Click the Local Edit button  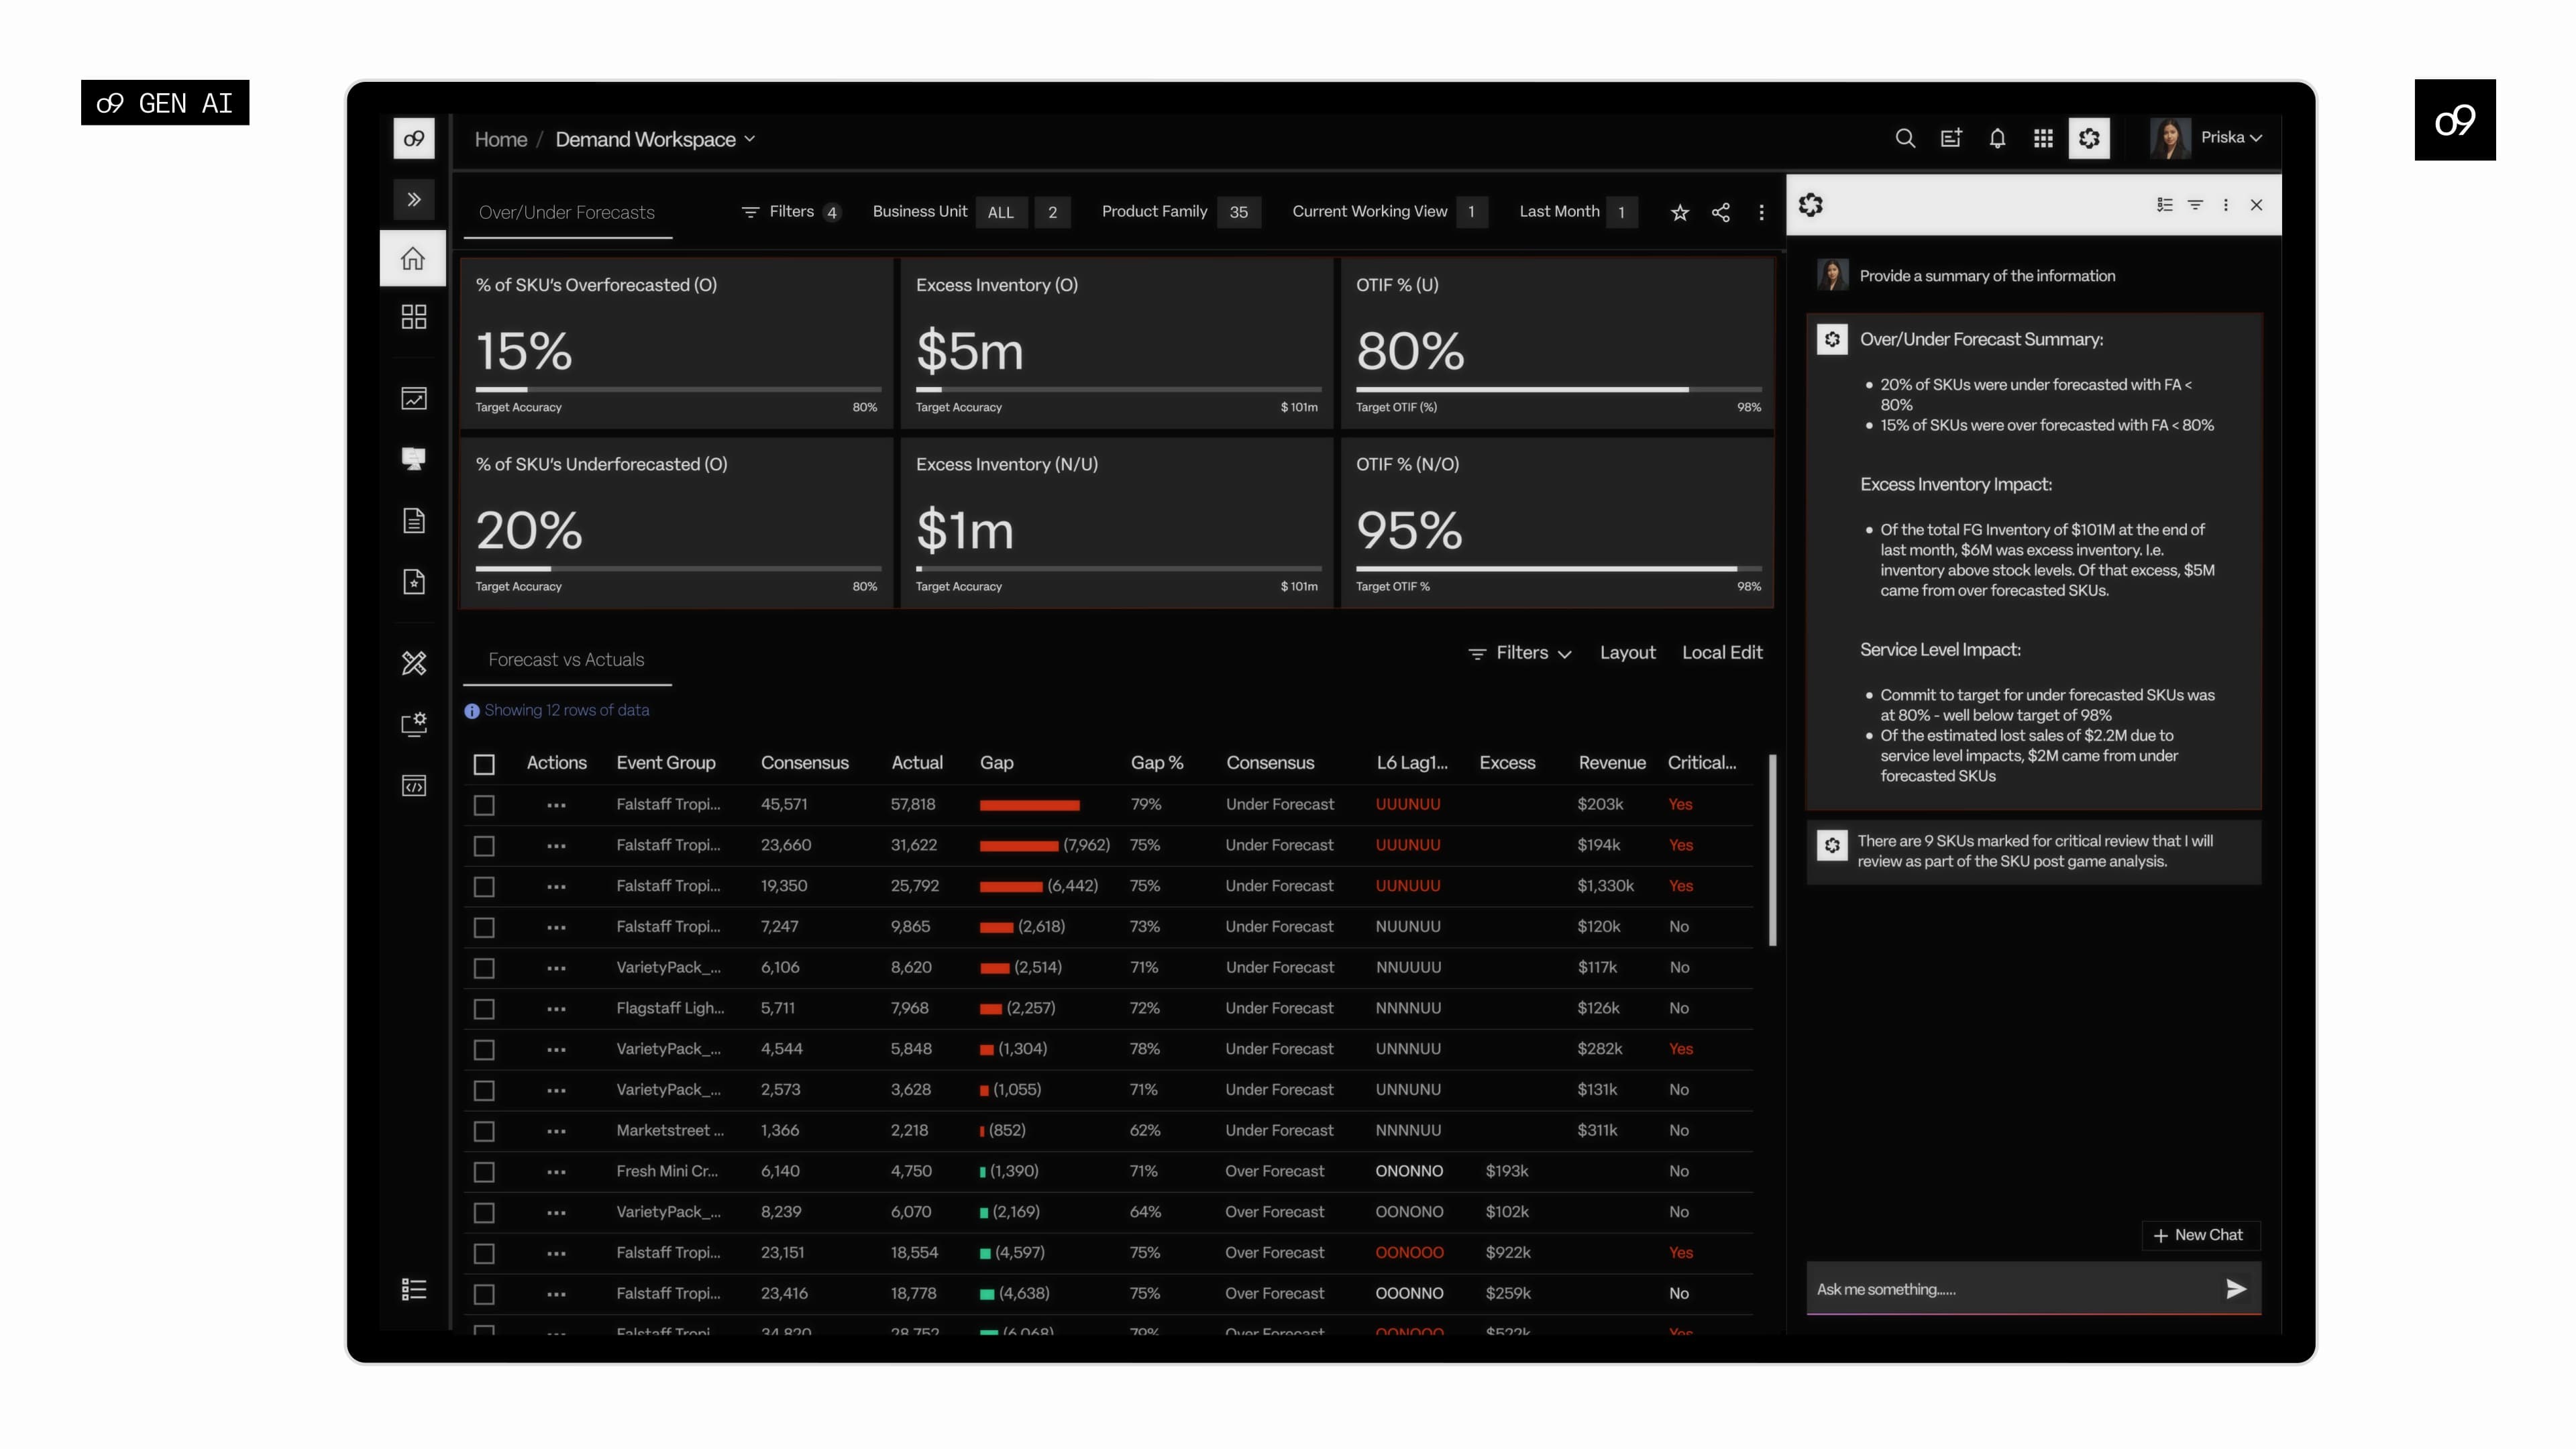(x=1721, y=653)
